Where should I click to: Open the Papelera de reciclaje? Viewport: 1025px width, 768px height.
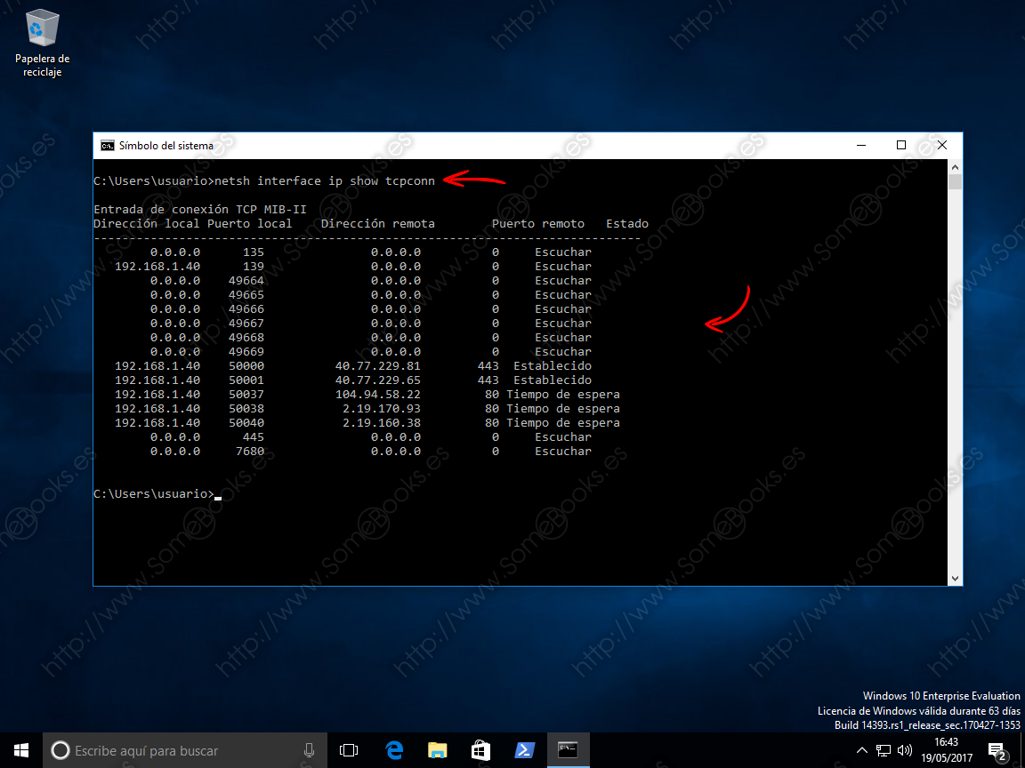click(41, 36)
